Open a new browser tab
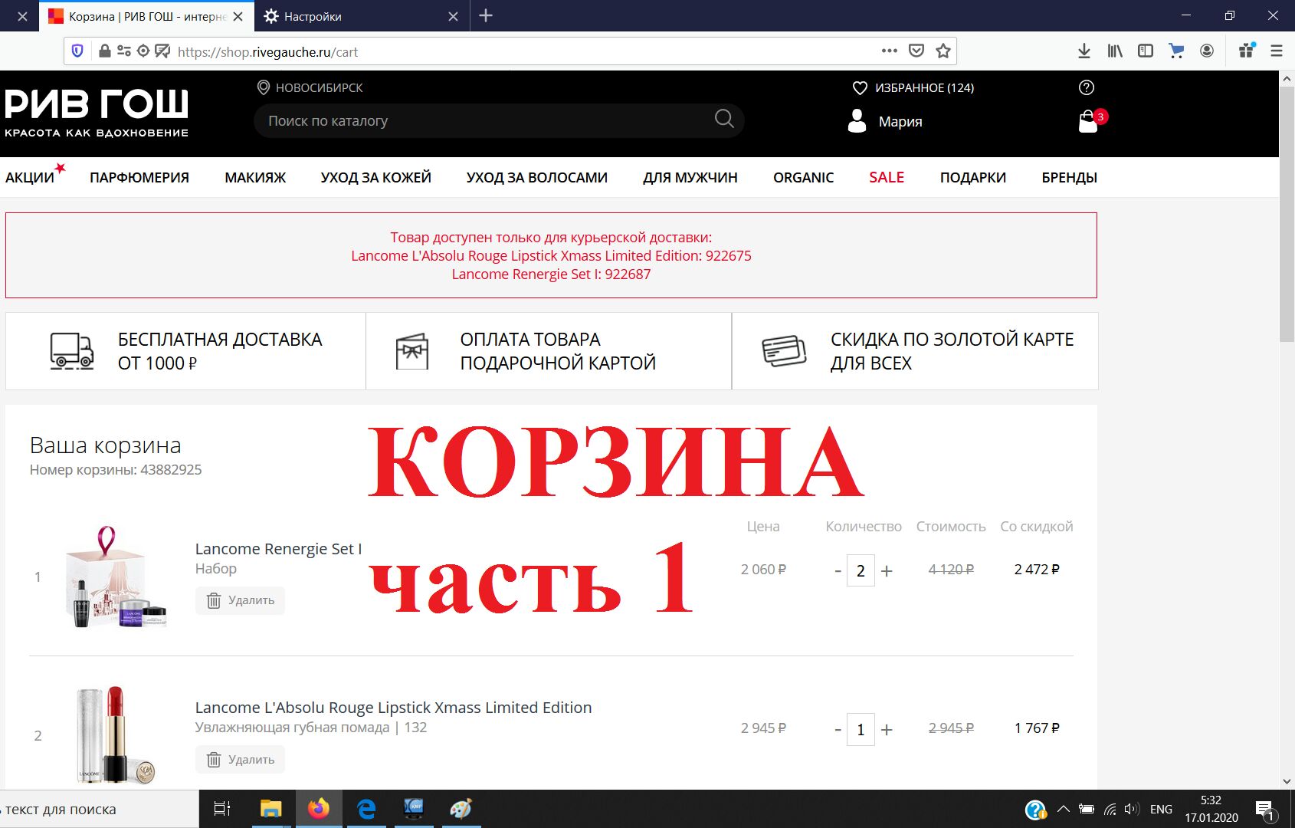 click(486, 15)
